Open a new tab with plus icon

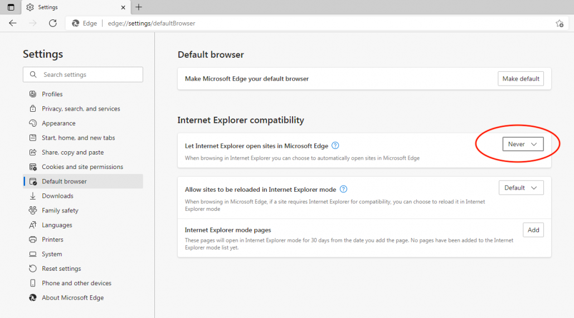click(x=138, y=7)
